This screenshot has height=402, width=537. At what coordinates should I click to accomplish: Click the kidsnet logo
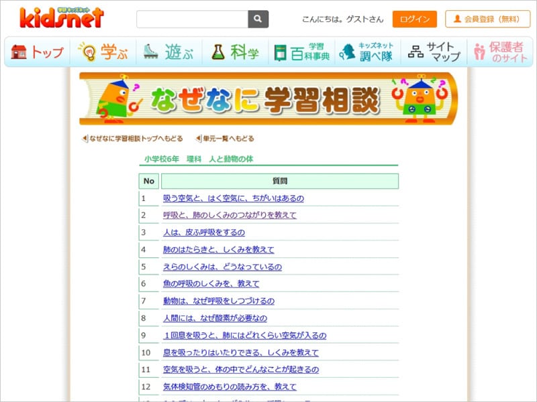(62, 17)
